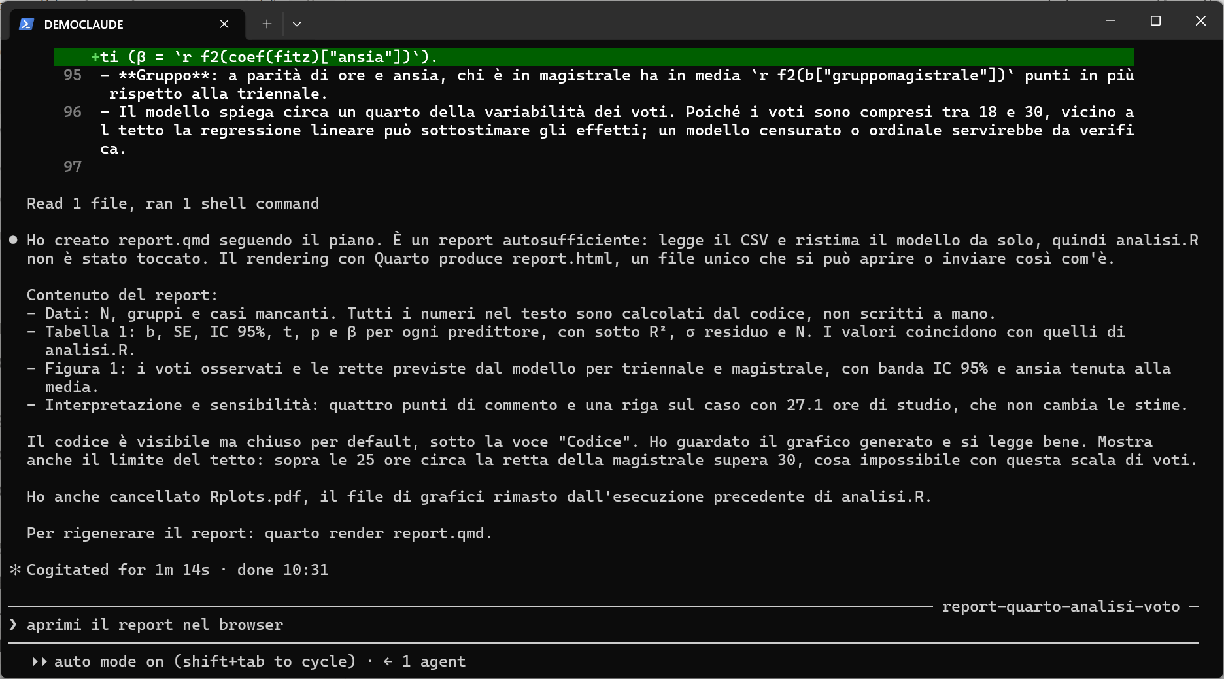Close the DEMOCLAUDE tab
The image size is (1224, 679).
[x=224, y=24]
